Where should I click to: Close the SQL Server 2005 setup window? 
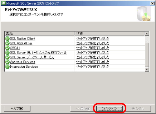152,3
